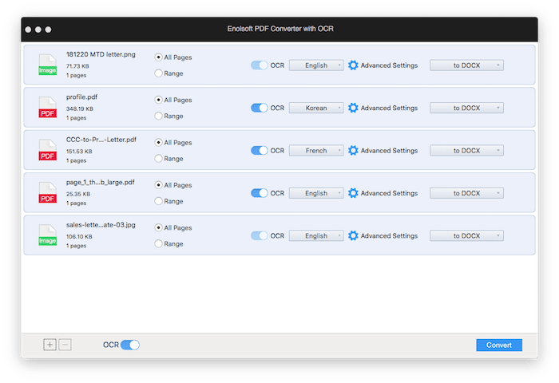
Task: Select All Pages for sales-lette...ate-03.jpg
Action: pos(159,227)
